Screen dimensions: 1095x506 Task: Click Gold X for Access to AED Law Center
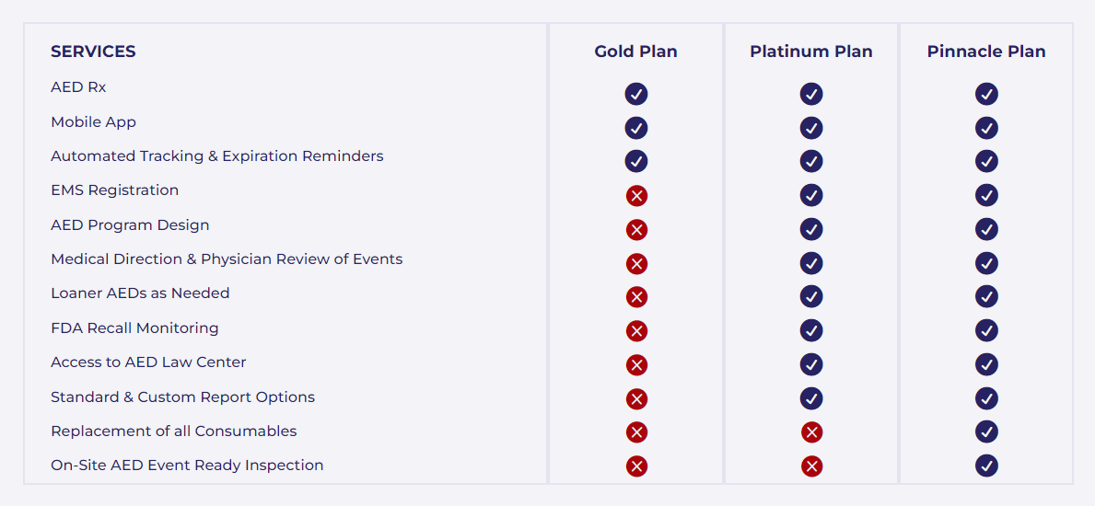tap(636, 365)
